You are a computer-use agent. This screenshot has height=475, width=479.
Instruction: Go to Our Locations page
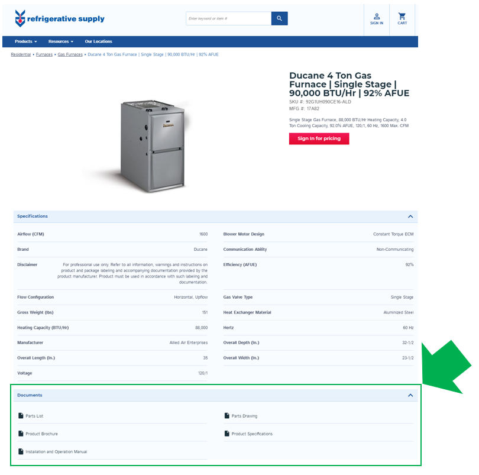(98, 41)
